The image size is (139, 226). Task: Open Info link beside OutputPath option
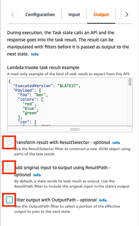pyautogui.click(x=103, y=200)
